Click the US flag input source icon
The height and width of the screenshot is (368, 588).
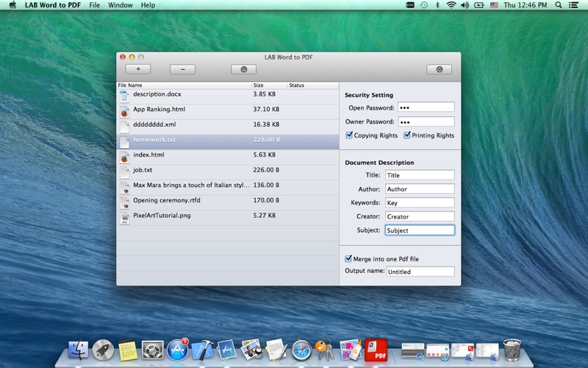pyautogui.click(x=494, y=5)
